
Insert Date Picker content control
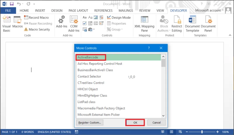101,23
